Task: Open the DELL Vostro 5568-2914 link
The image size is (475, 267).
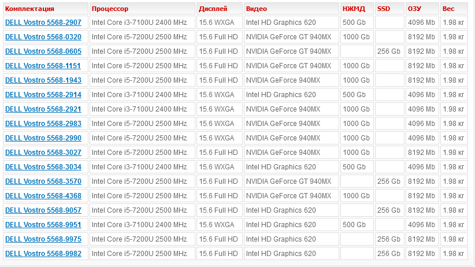Action: click(43, 95)
